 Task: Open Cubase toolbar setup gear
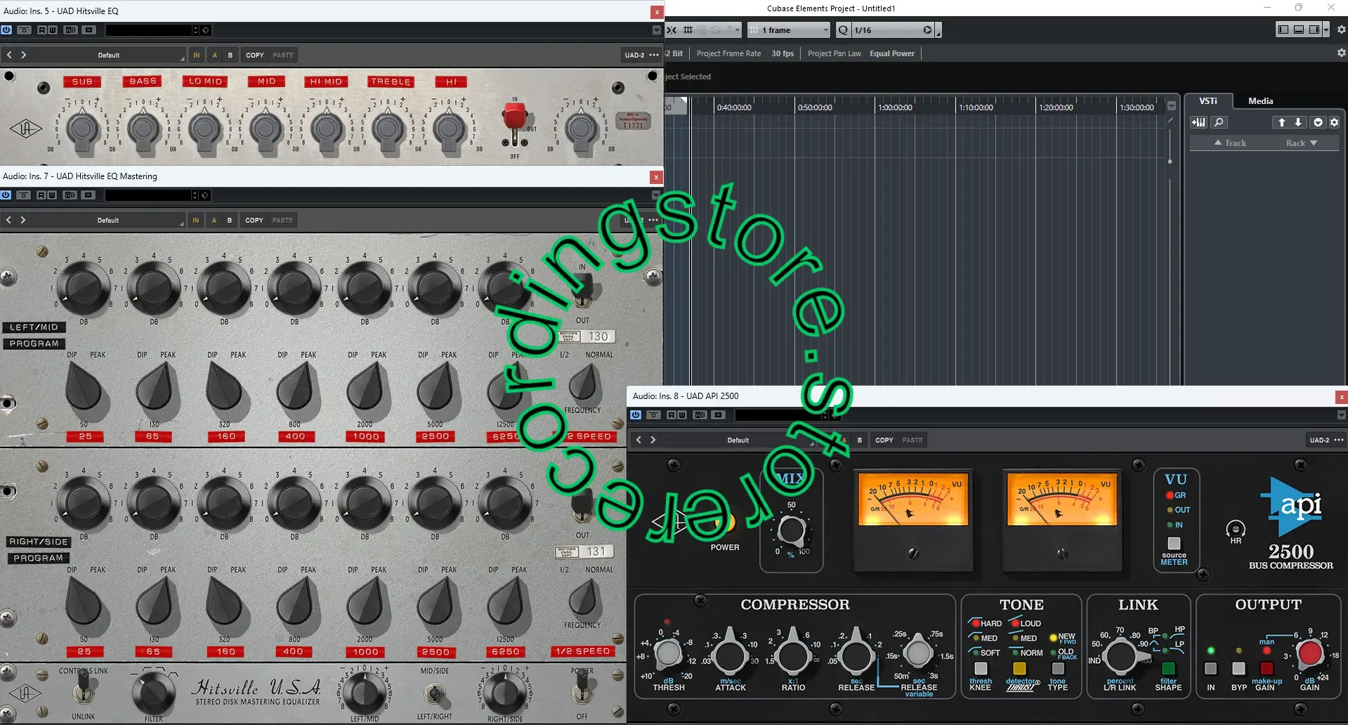coord(1341,30)
